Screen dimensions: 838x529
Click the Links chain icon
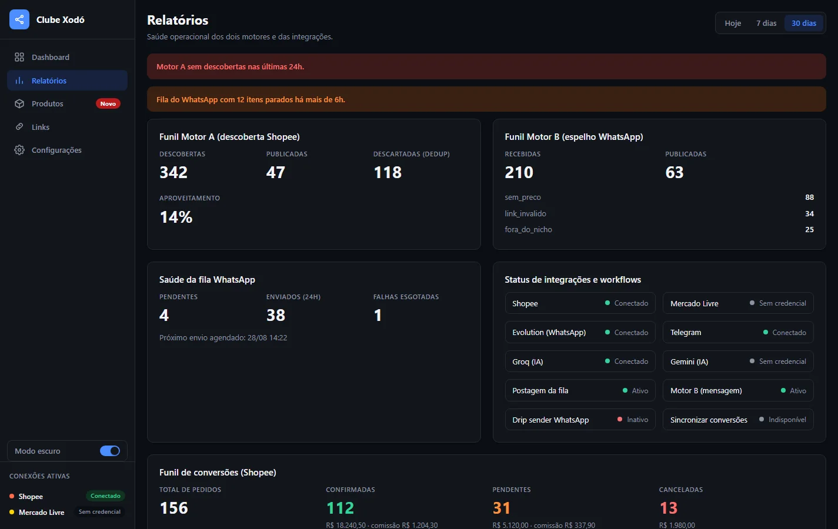click(x=19, y=127)
